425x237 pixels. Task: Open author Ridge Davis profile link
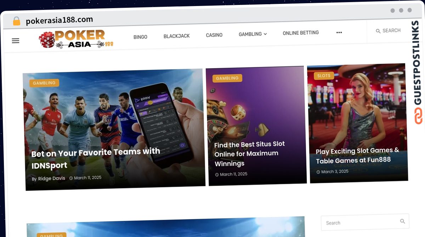52,179
